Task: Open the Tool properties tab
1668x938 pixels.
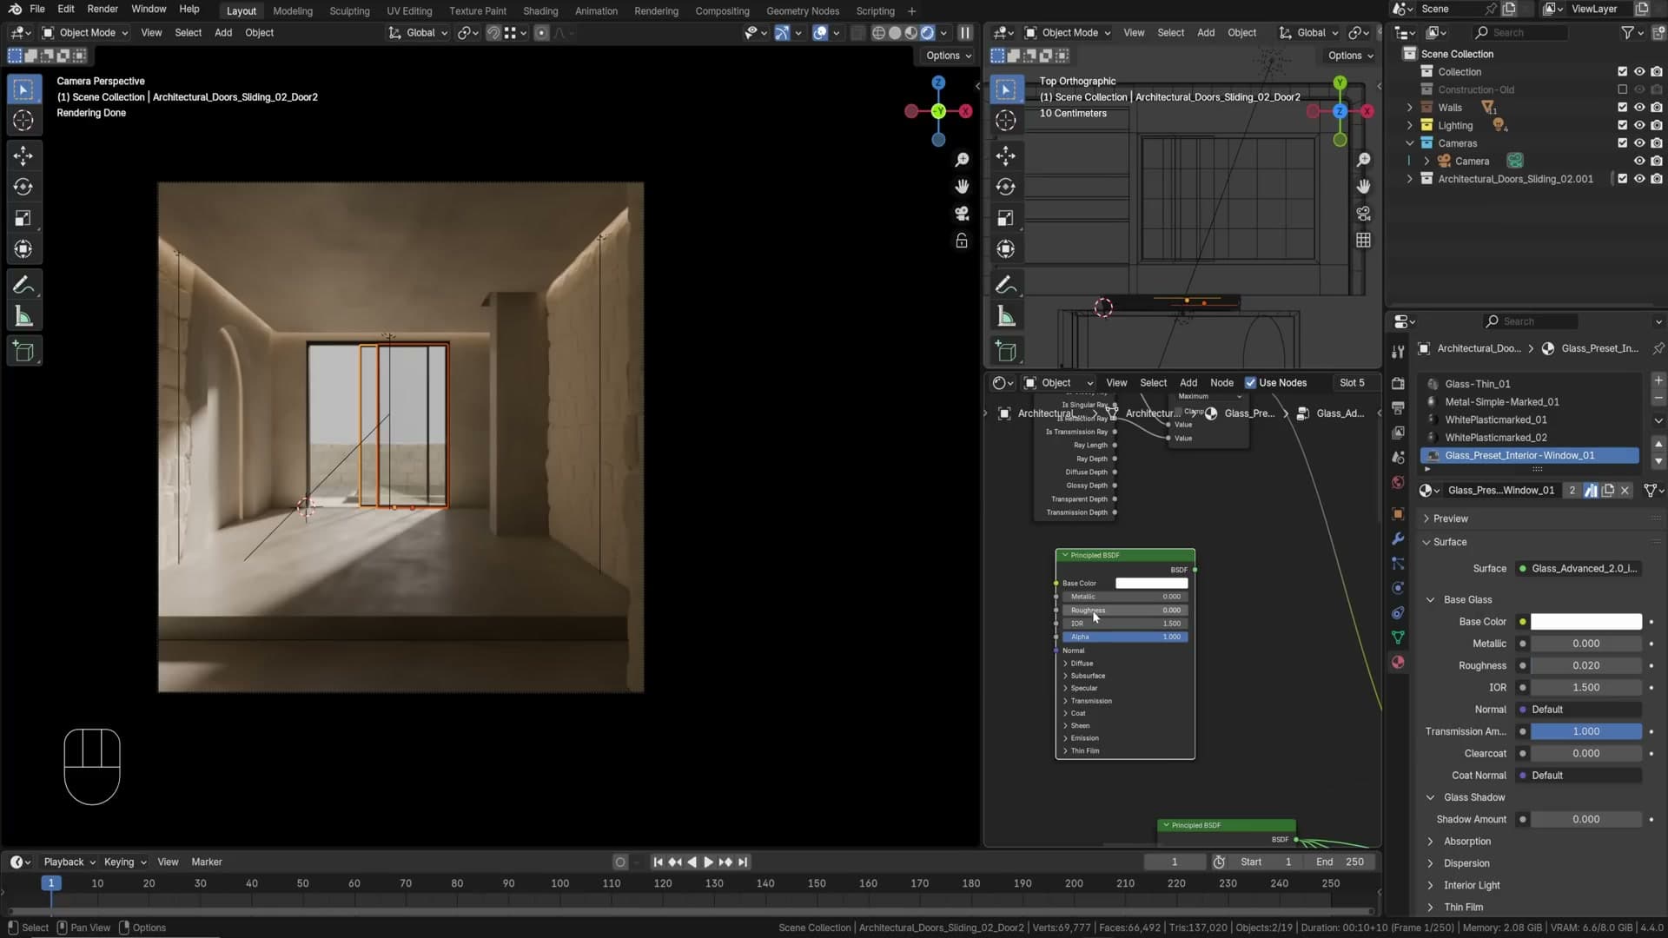Action: click(x=1398, y=352)
